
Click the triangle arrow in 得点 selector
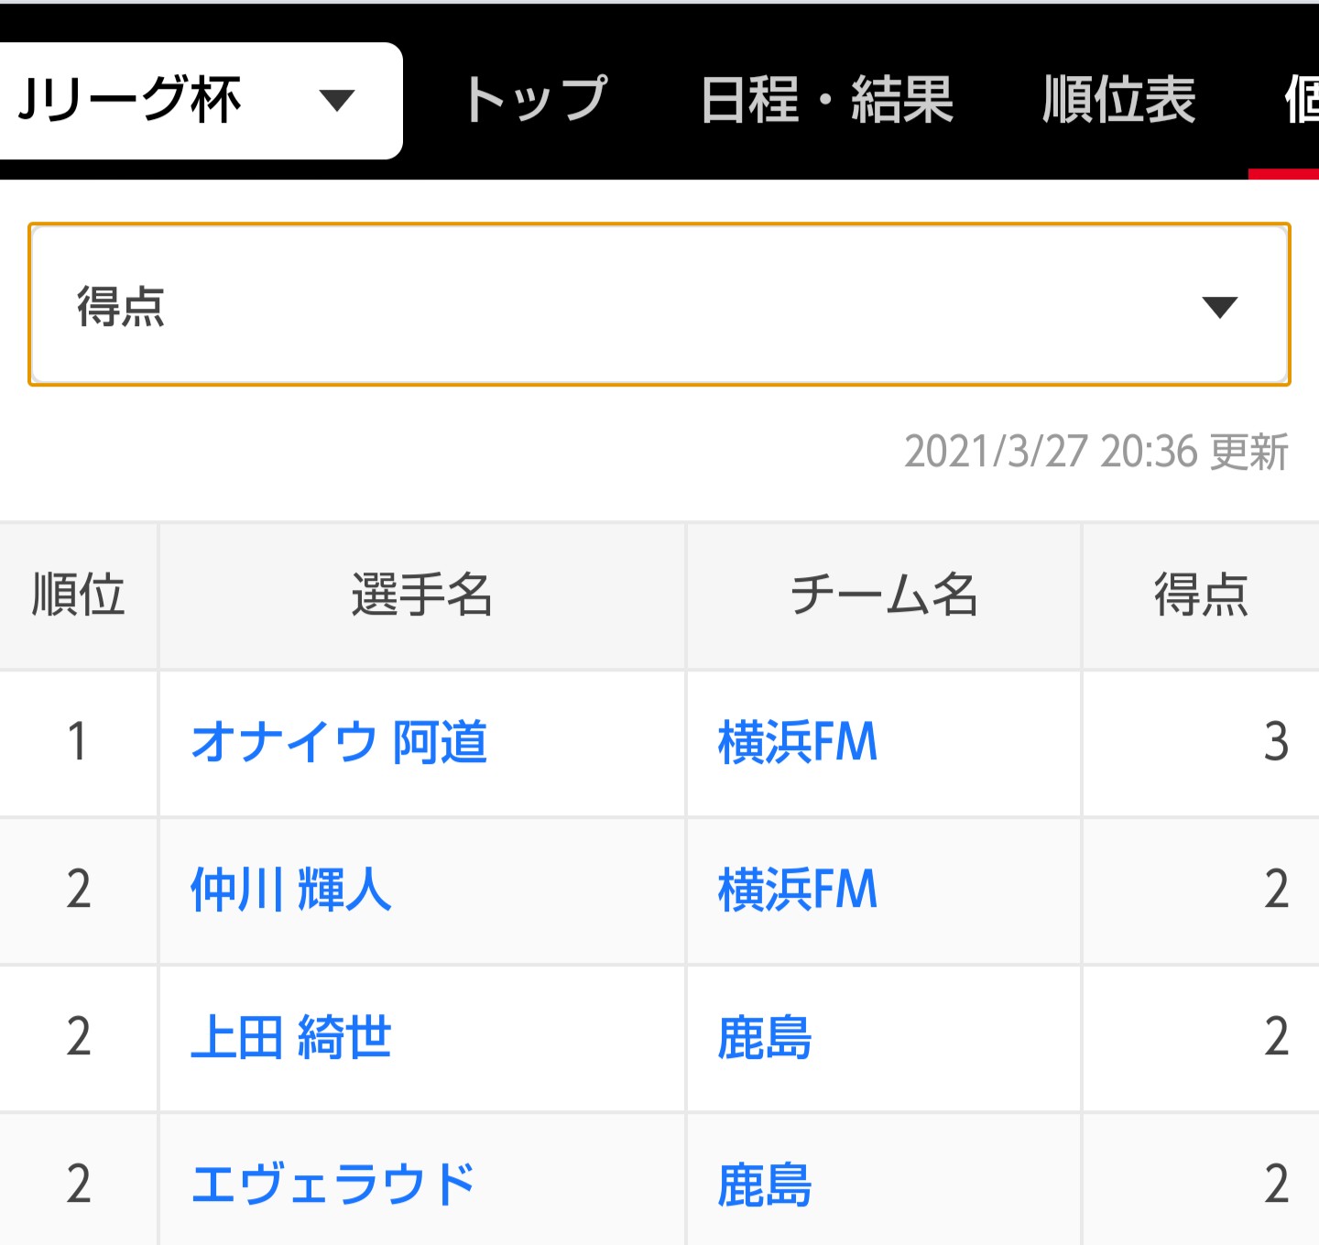1219,307
